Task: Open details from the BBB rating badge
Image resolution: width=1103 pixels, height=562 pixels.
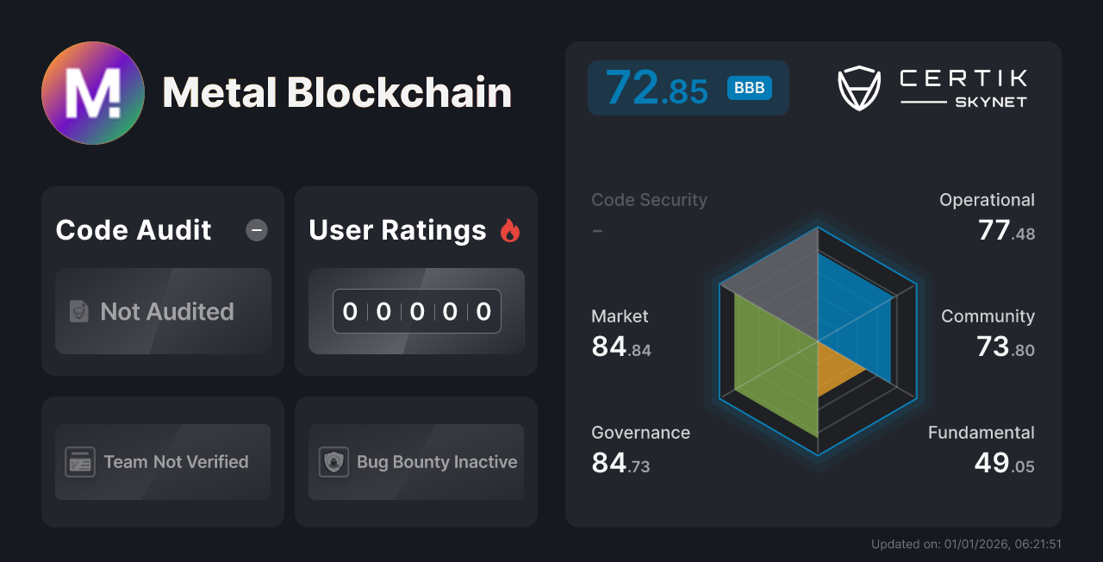Action: click(748, 88)
